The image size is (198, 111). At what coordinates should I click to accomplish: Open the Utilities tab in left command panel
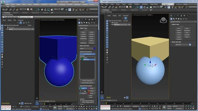96,20
